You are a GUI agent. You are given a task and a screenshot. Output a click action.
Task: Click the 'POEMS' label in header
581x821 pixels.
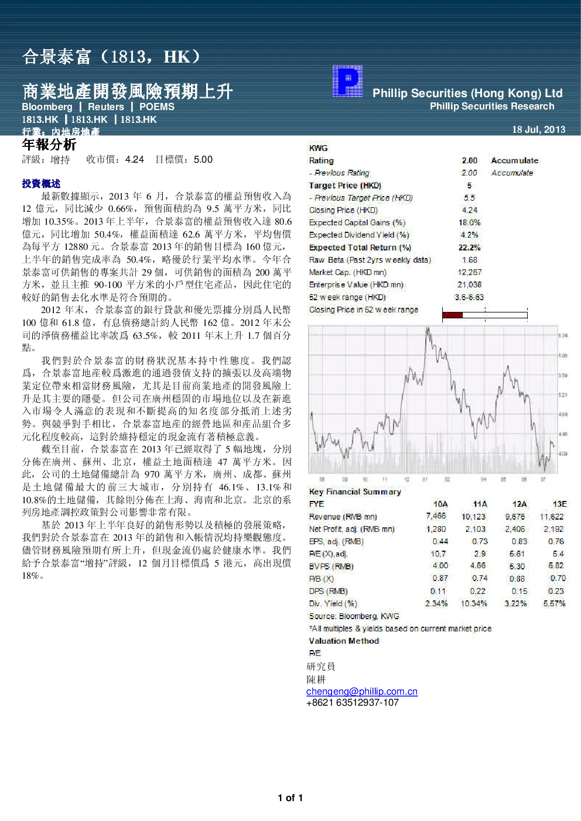click(157, 107)
